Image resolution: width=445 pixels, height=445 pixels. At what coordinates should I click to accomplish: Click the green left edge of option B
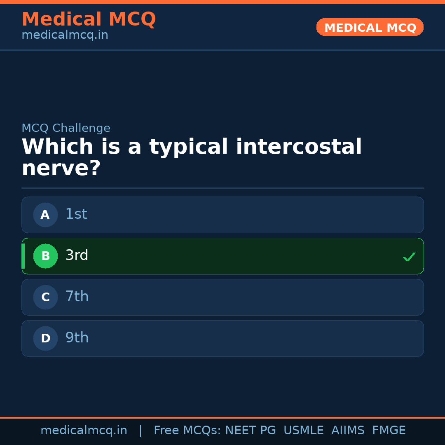[x=23, y=256]
